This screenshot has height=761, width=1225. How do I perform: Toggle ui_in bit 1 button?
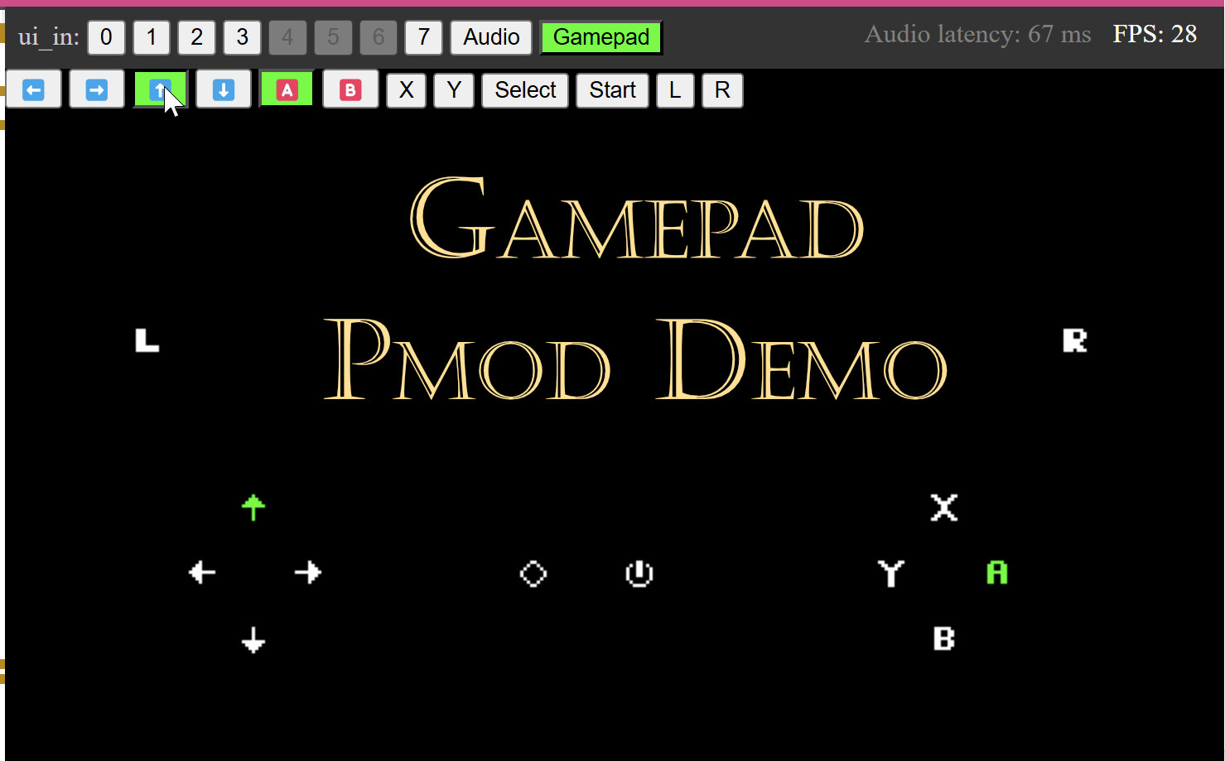151,37
